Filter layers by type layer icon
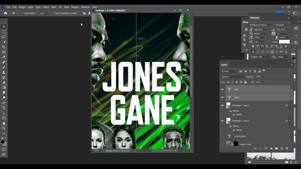 (250, 71)
